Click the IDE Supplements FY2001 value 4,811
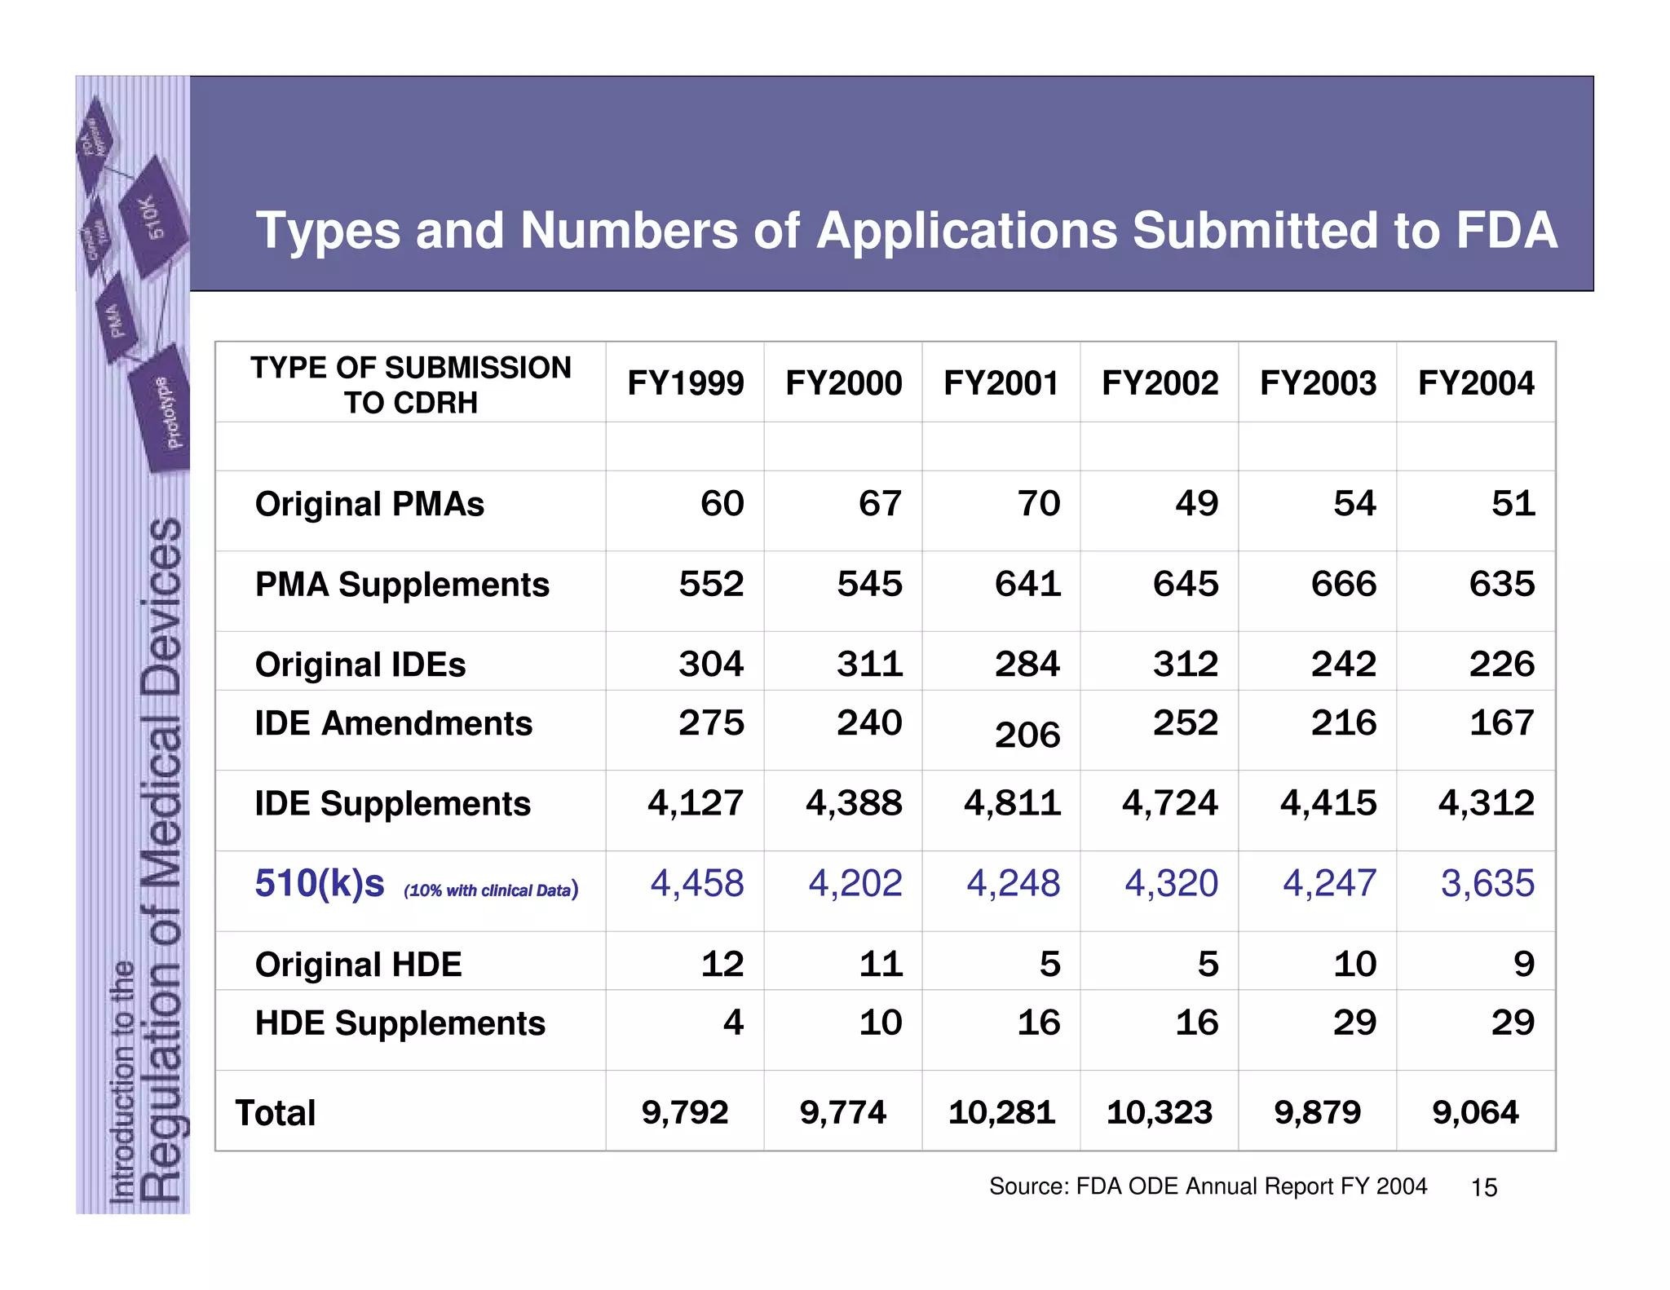The width and height of the screenshot is (1670, 1290). pyautogui.click(x=1012, y=803)
